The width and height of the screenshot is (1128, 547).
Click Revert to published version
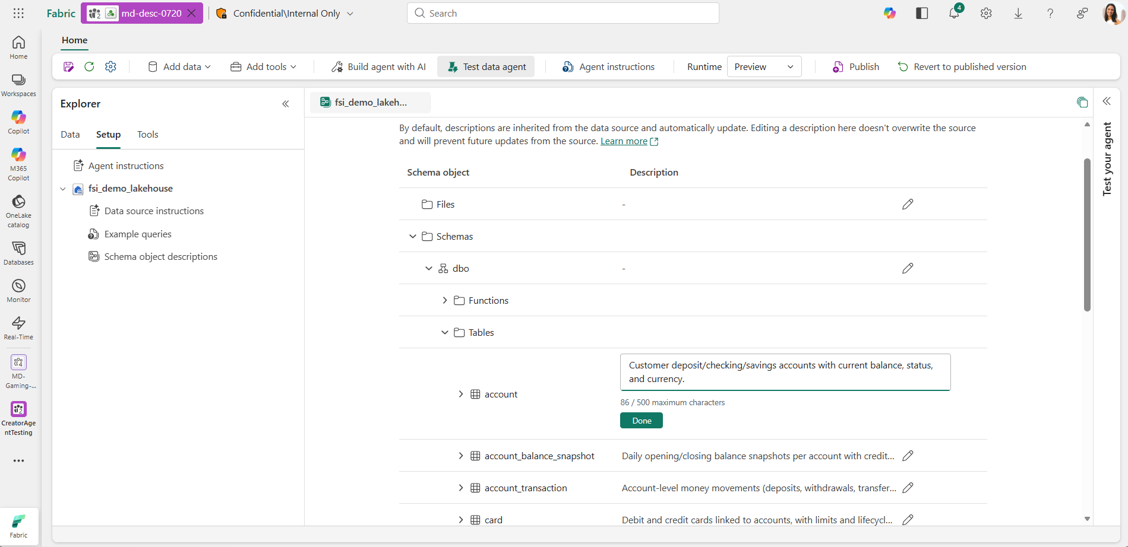962,67
